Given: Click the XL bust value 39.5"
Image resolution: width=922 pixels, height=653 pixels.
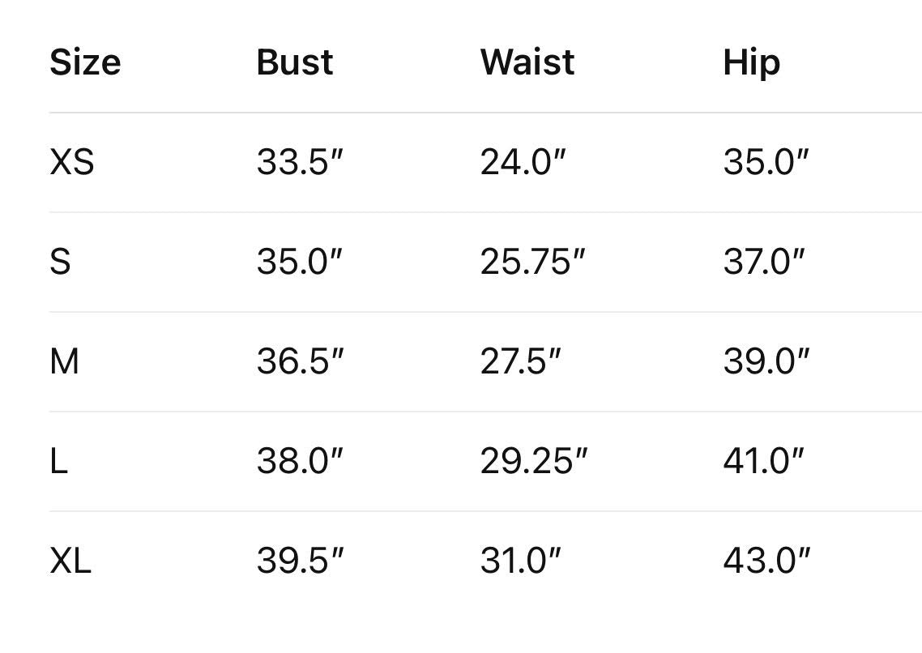Looking at the screenshot, I should pyautogui.click(x=300, y=561).
